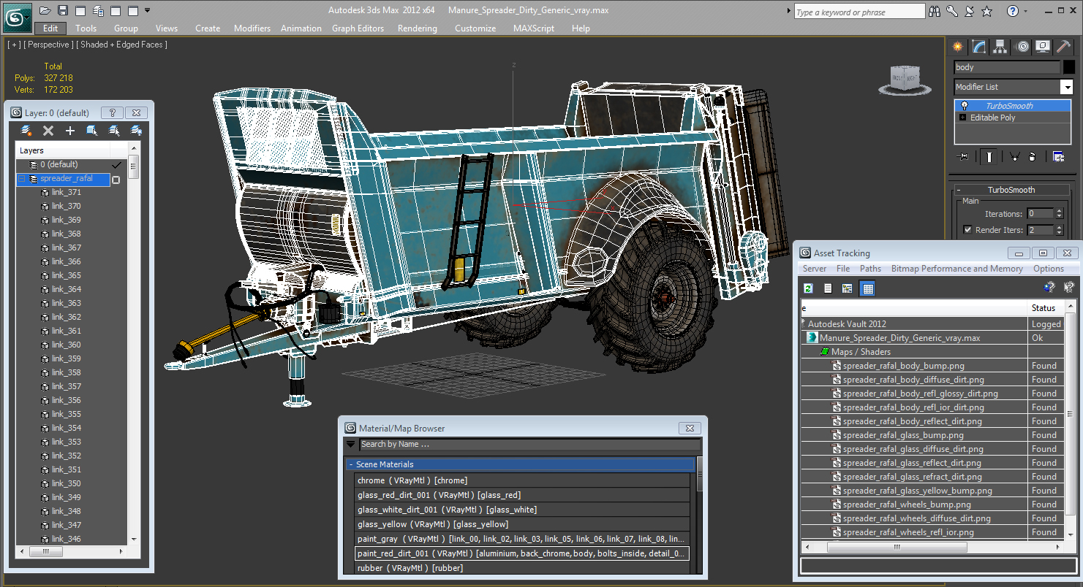Click the search binoculars icon

click(935, 11)
